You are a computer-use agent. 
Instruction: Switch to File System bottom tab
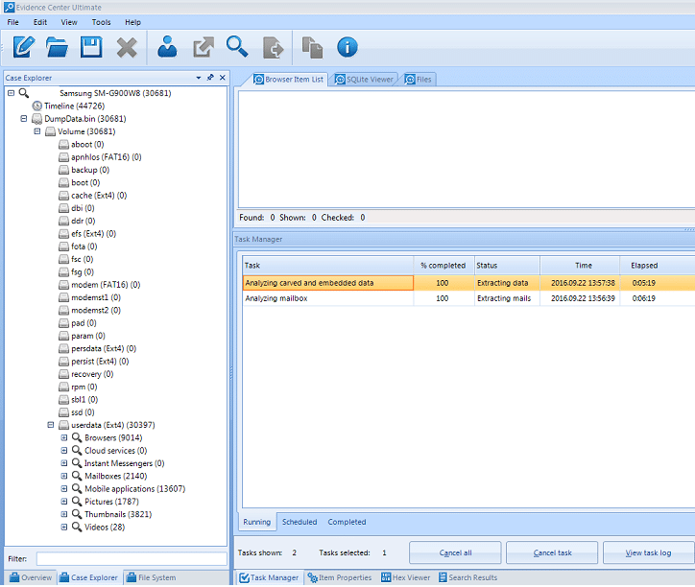pyautogui.click(x=151, y=577)
